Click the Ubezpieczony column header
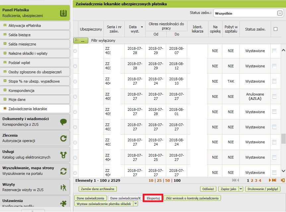 [x=91, y=29]
